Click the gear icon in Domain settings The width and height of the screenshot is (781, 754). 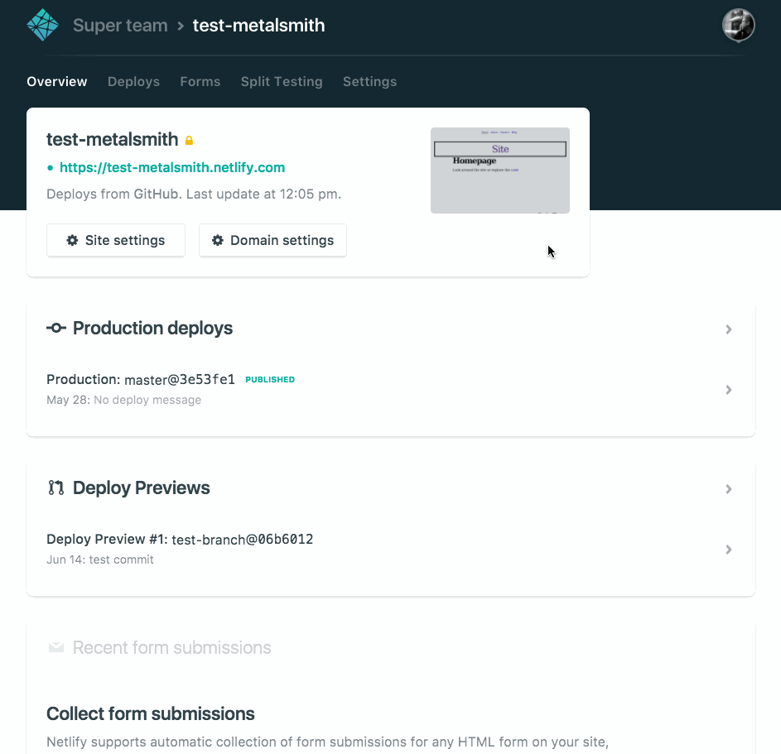218,240
